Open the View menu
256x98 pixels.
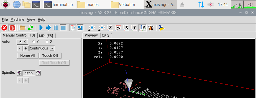pyautogui.click(x=31, y=19)
